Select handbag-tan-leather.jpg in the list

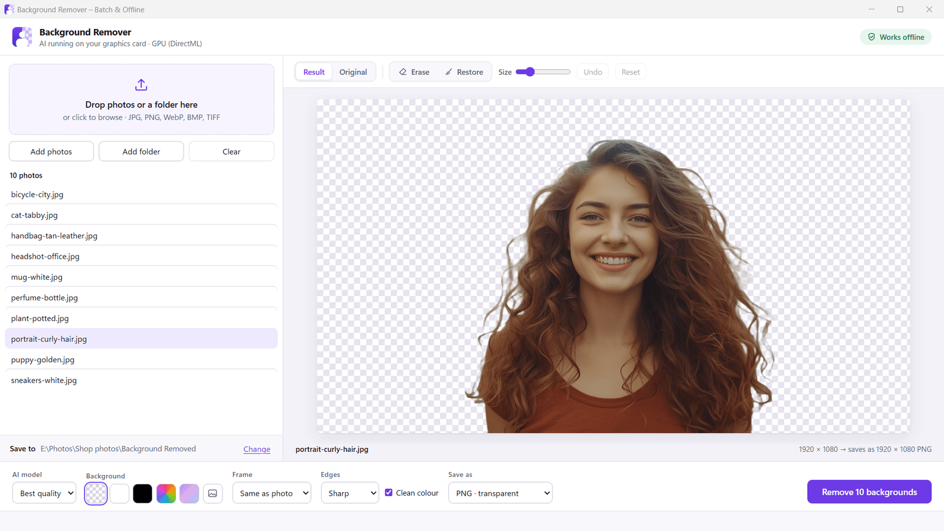141,235
